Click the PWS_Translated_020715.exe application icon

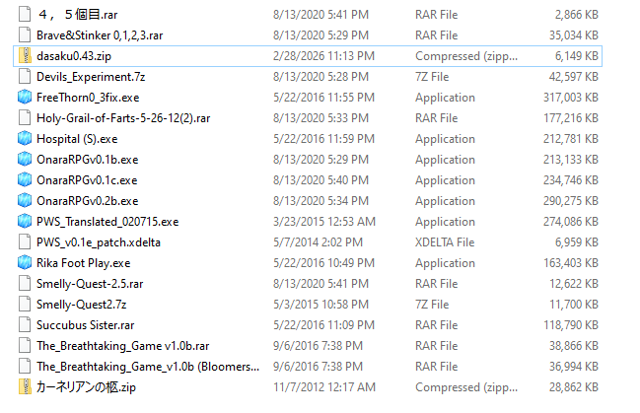tap(25, 222)
